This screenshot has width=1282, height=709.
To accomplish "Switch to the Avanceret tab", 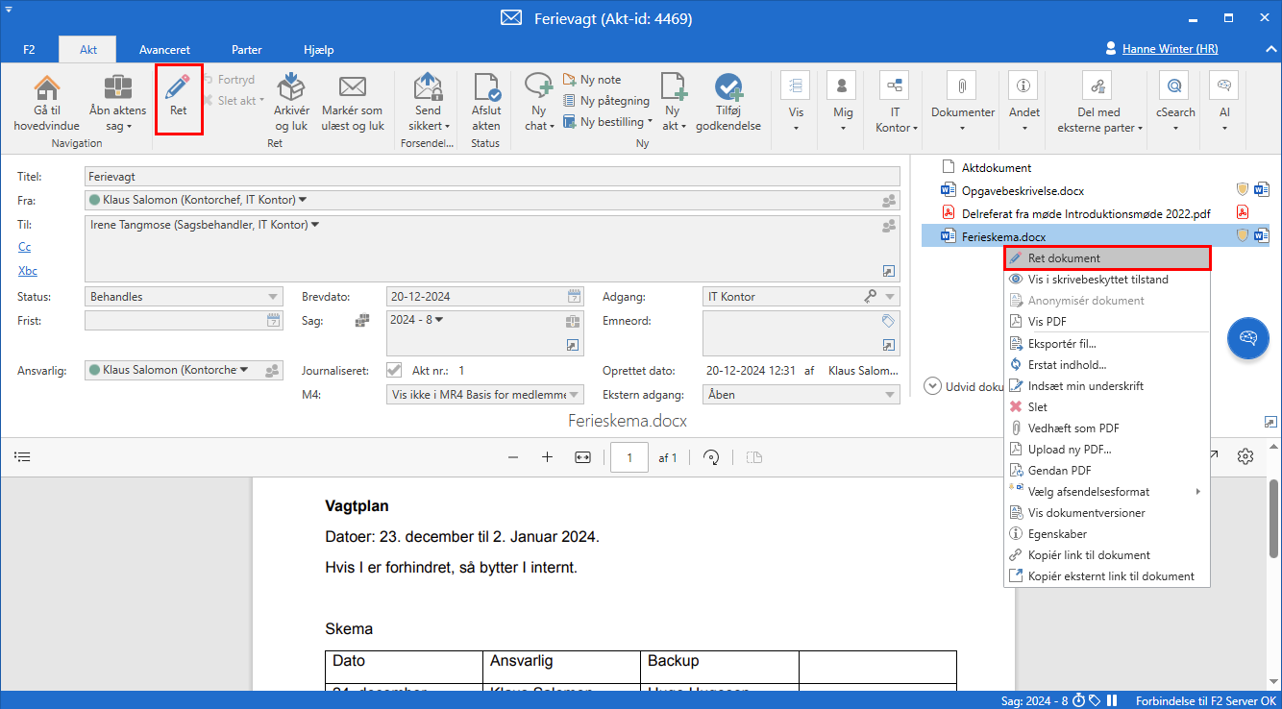I will [x=164, y=49].
